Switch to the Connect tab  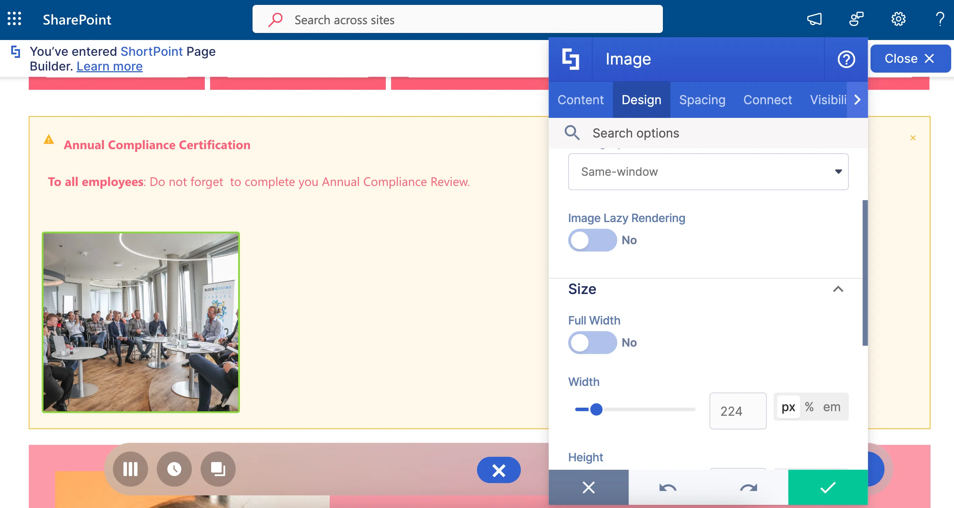[768, 100]
